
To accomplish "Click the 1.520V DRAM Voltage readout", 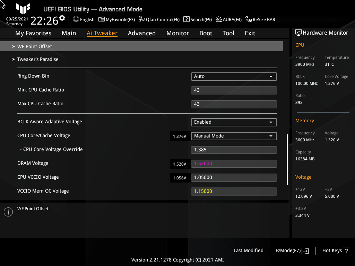I will [180, 164].
